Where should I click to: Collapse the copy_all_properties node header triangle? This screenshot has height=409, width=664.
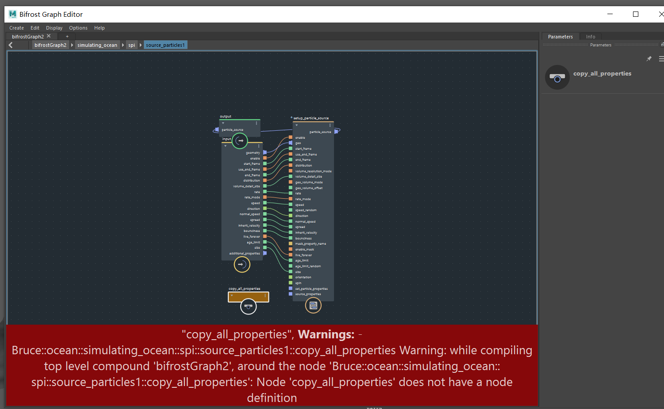pos(231,296)
